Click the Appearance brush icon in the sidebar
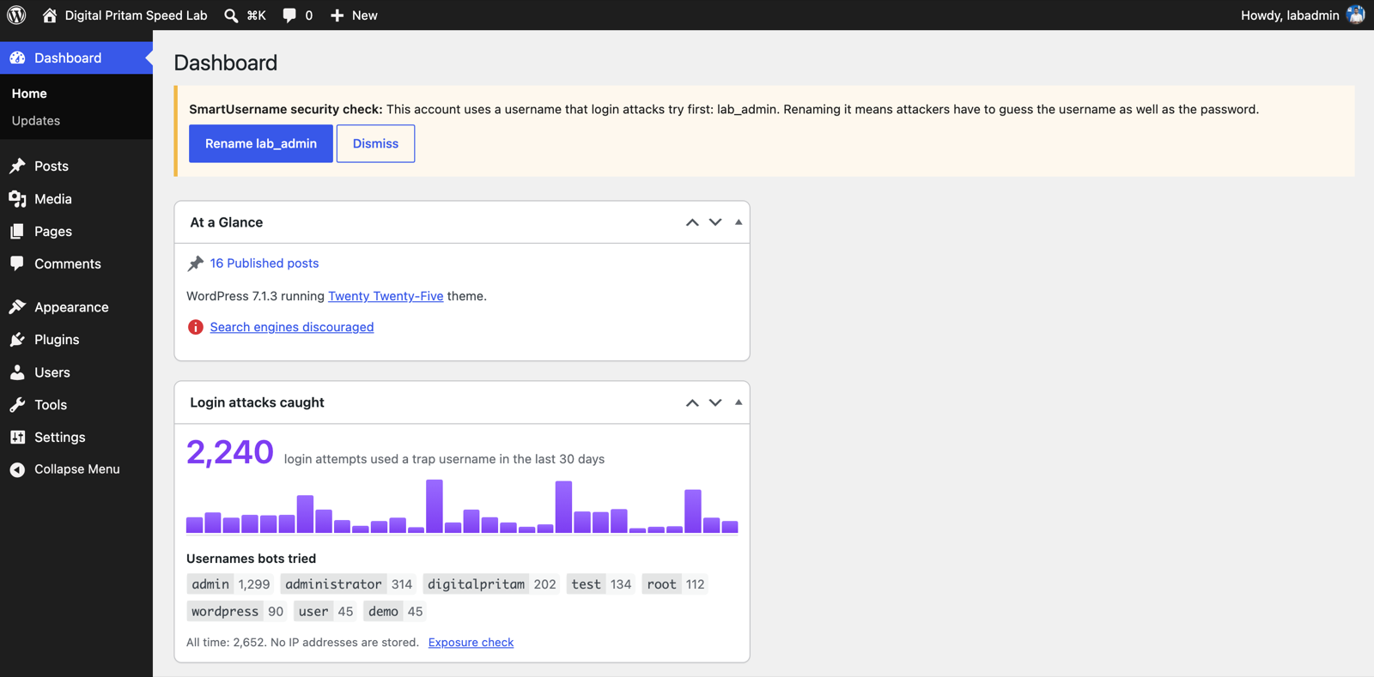 tap(17, 306)
